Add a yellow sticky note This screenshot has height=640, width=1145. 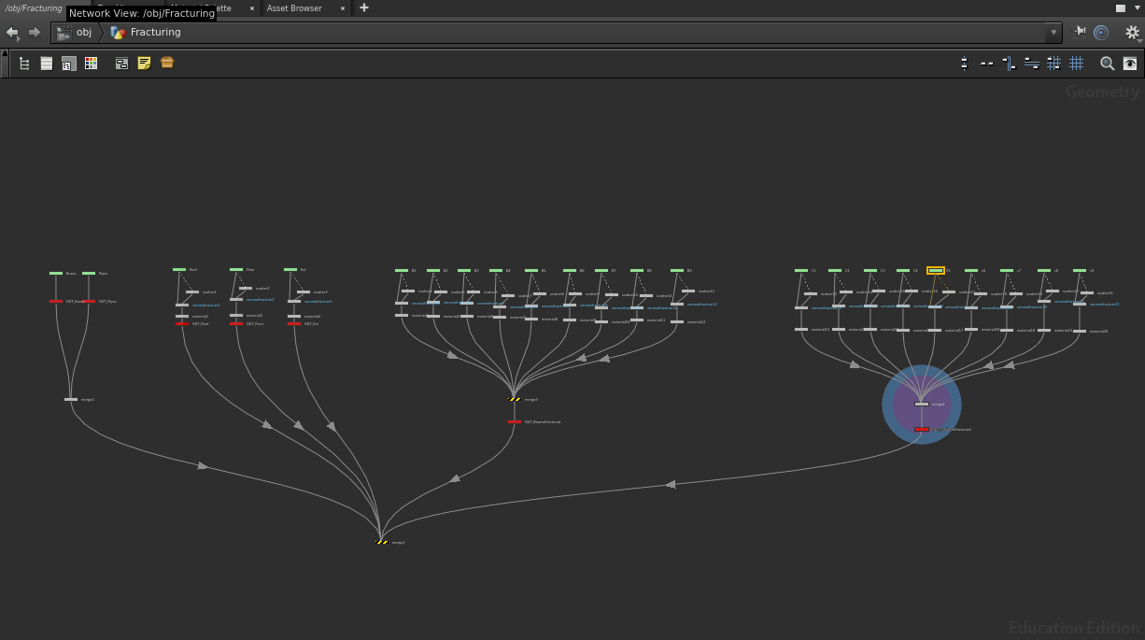coord(145,64)
